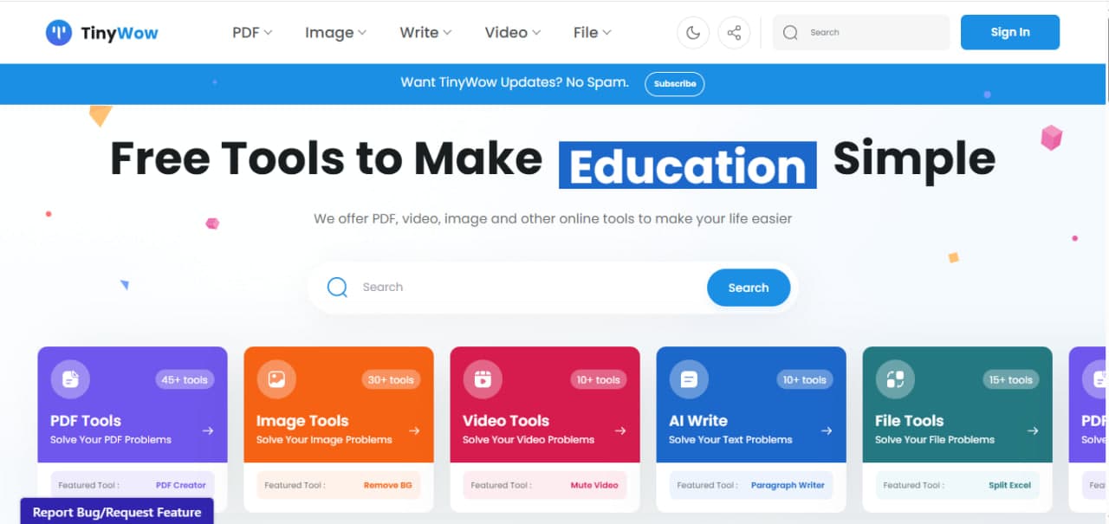The image size is (1109, 524).
Task: Click 'Solve Your PDF Problems' text
Action: [111, 440]
